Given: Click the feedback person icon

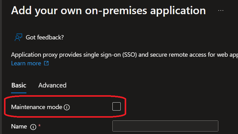Looking at the screenshot, I should [18, 37].
